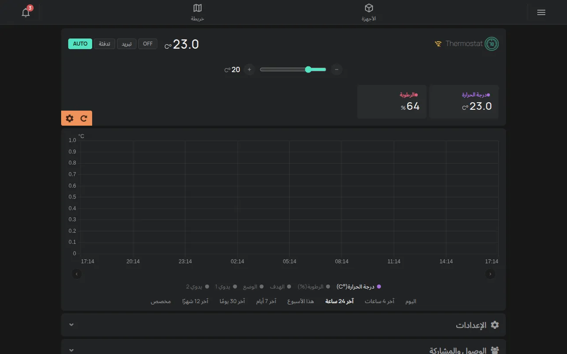Open the map (خريطة) tab
This screenshot has height=354, width=567.
point(198,12)
